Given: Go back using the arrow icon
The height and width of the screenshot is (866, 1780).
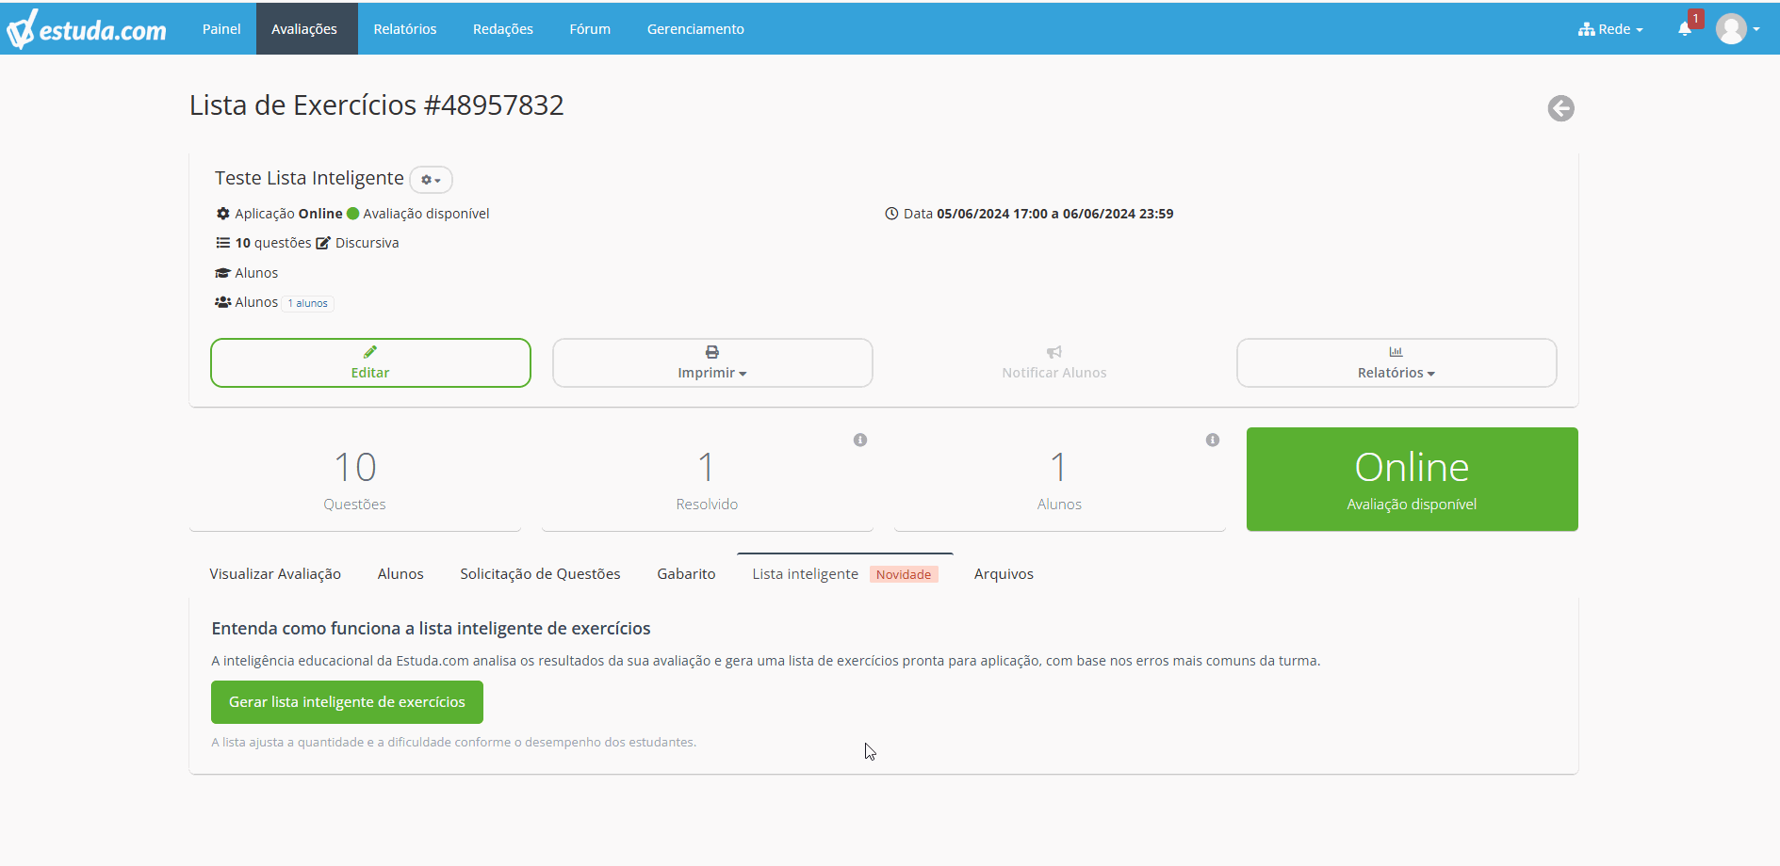Looking at the screenshot, I should (x=1560, y=108).
